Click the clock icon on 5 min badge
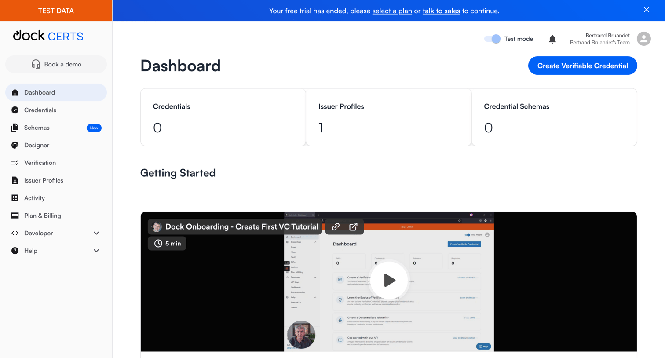 coord(158,243)
